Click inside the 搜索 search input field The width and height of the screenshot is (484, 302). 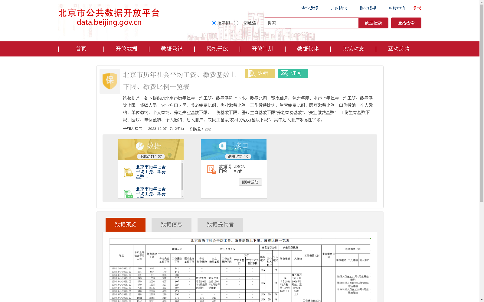point(311,23)
